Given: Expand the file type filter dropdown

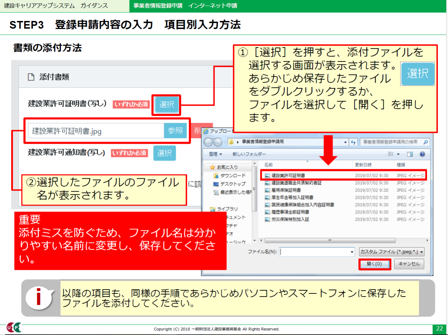Looking at the screenshot, I should (422, 252).
